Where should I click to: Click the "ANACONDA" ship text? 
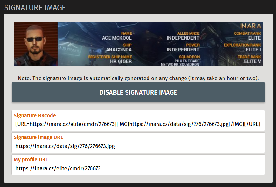[x=119, y=50]
